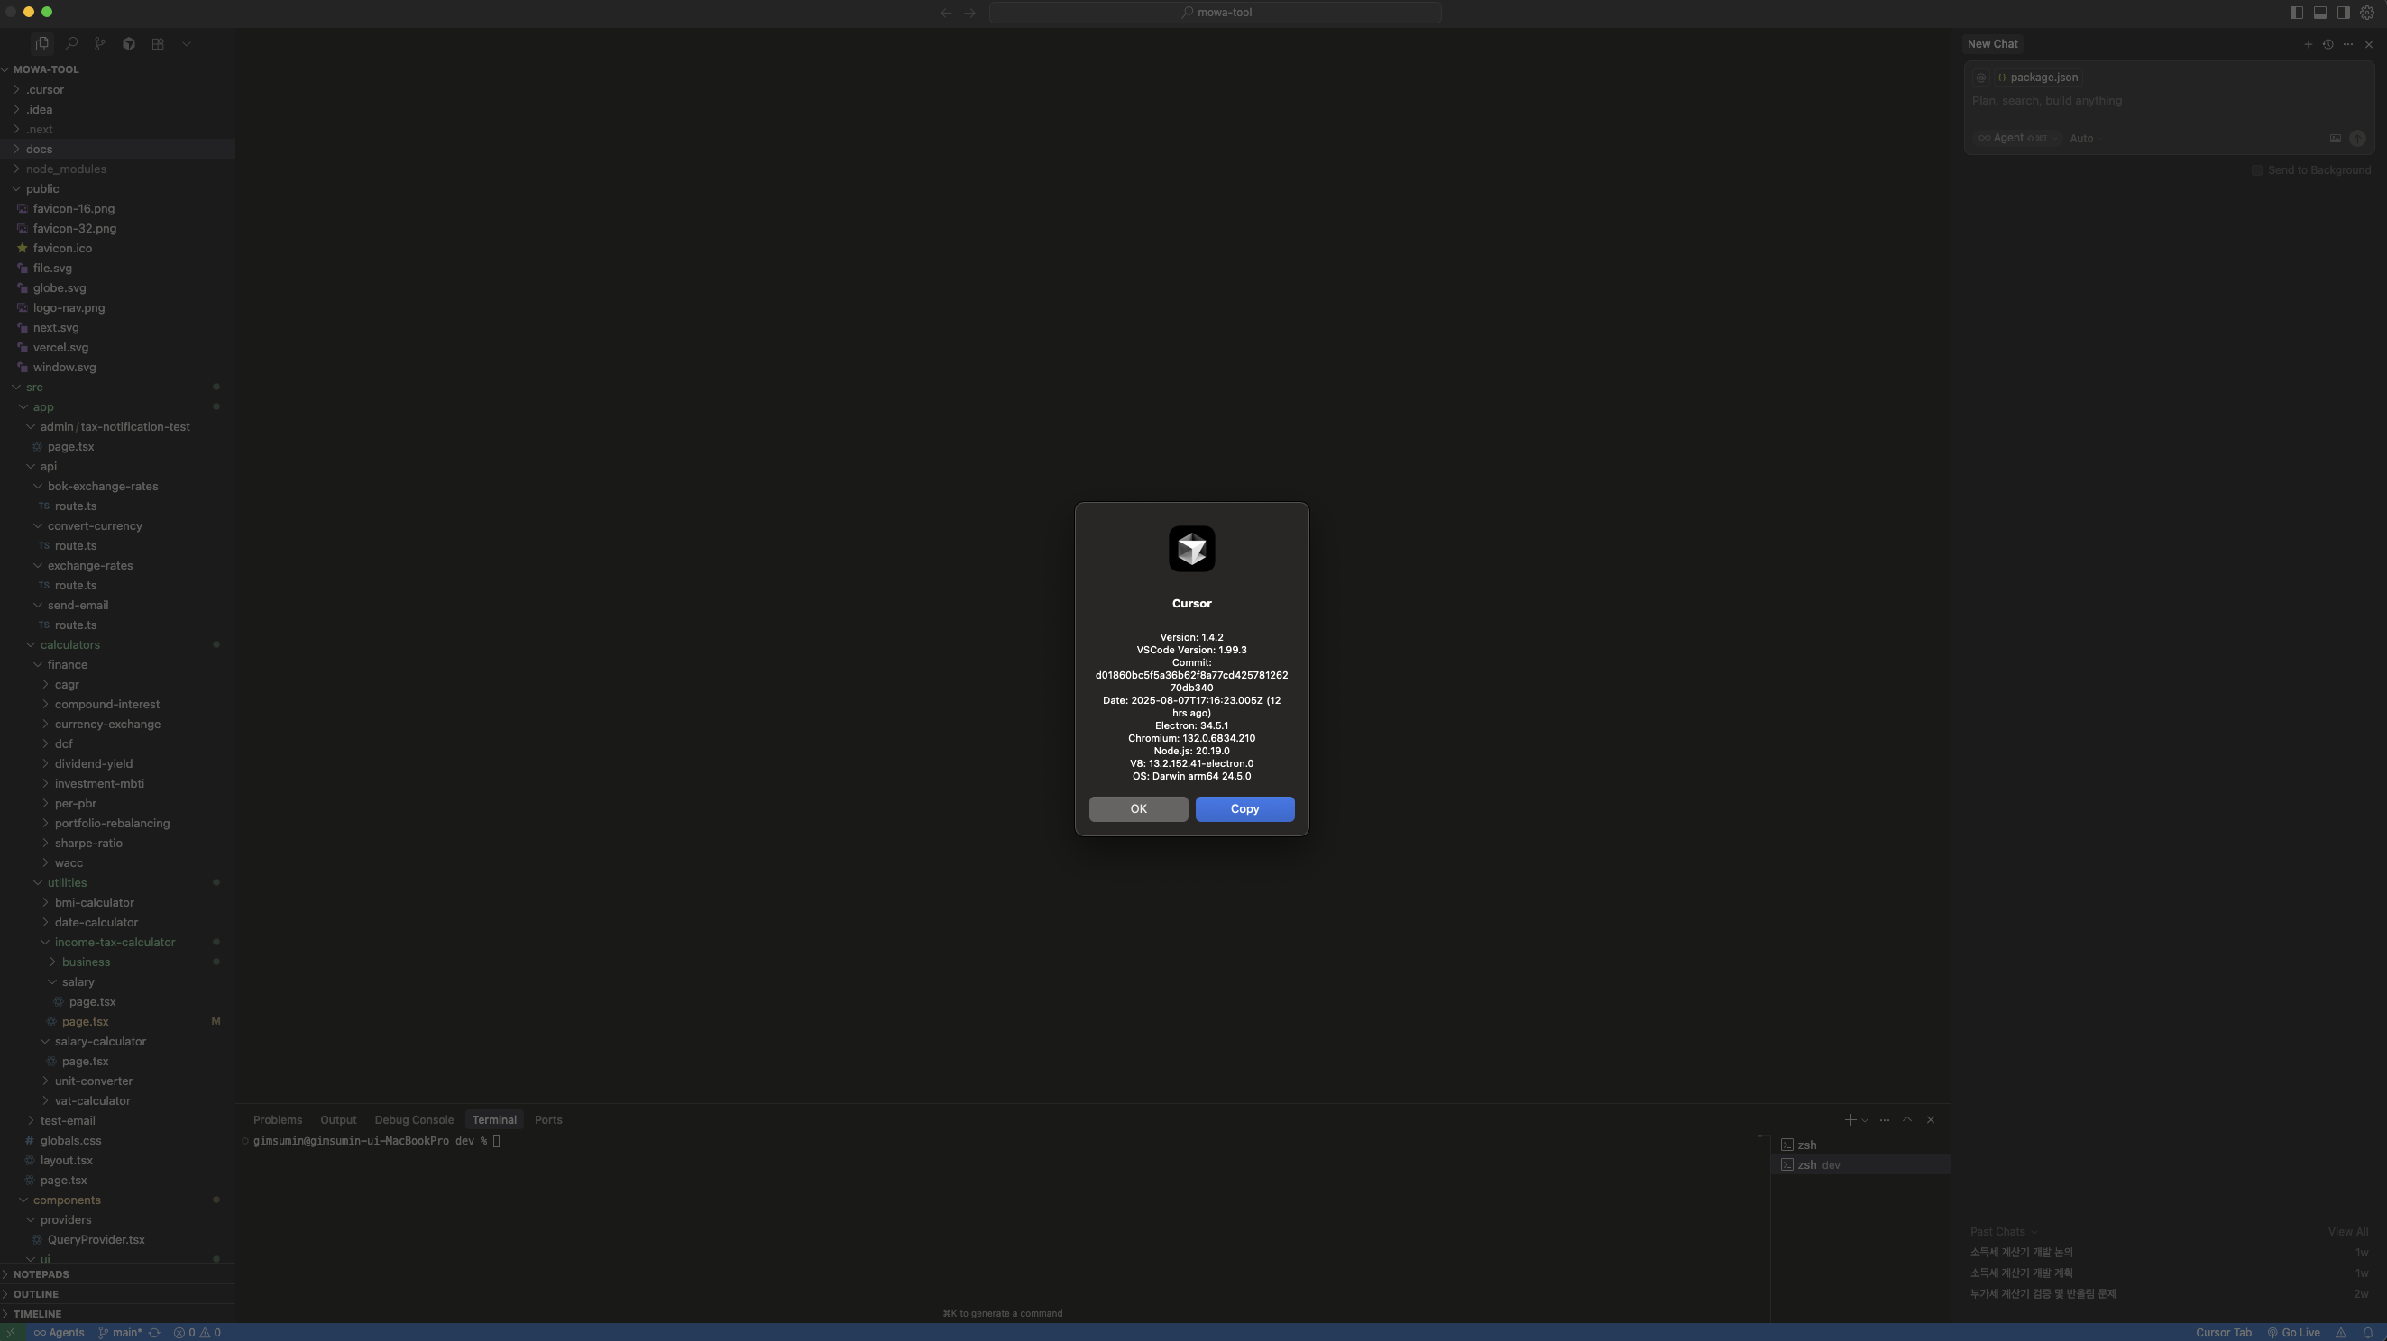Click View All next to Past Chats
The width and height of the screenshot is (2387, 1341).
pos(2346,1231)
